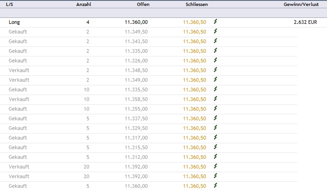Quick-close the 11.337,50 position with lightning icon
This screenshot has height=191, width=327.
pos(215,118)
